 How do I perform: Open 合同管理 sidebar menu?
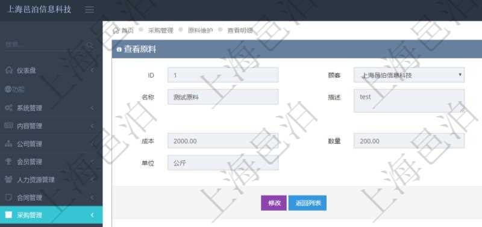(x=51, y=197)
